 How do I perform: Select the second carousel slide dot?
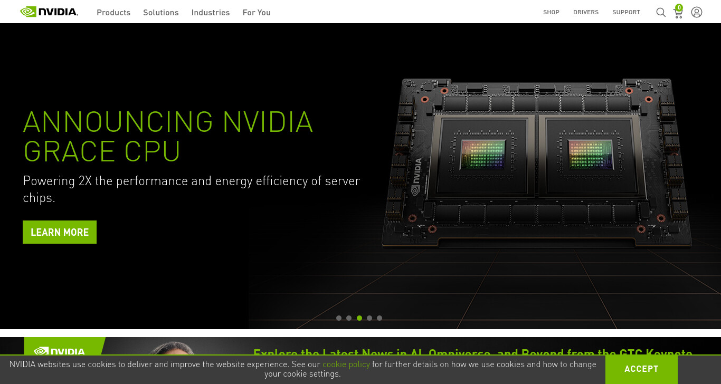coord(349,318)
